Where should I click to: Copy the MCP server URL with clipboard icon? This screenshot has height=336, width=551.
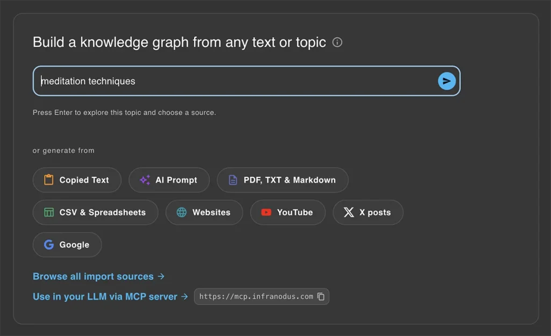coord(321,296)
